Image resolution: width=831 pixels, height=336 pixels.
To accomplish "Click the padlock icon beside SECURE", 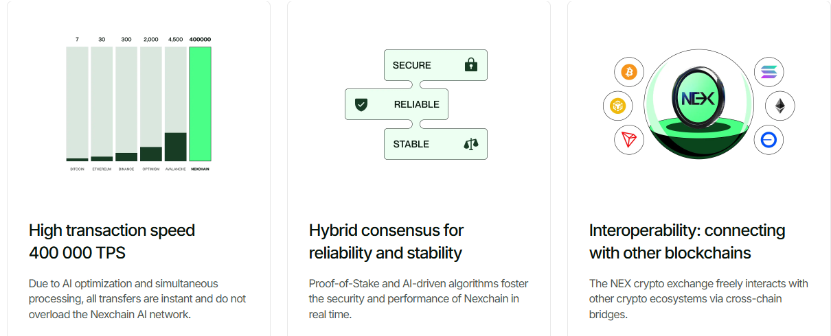I will click(x=470, y=65).
